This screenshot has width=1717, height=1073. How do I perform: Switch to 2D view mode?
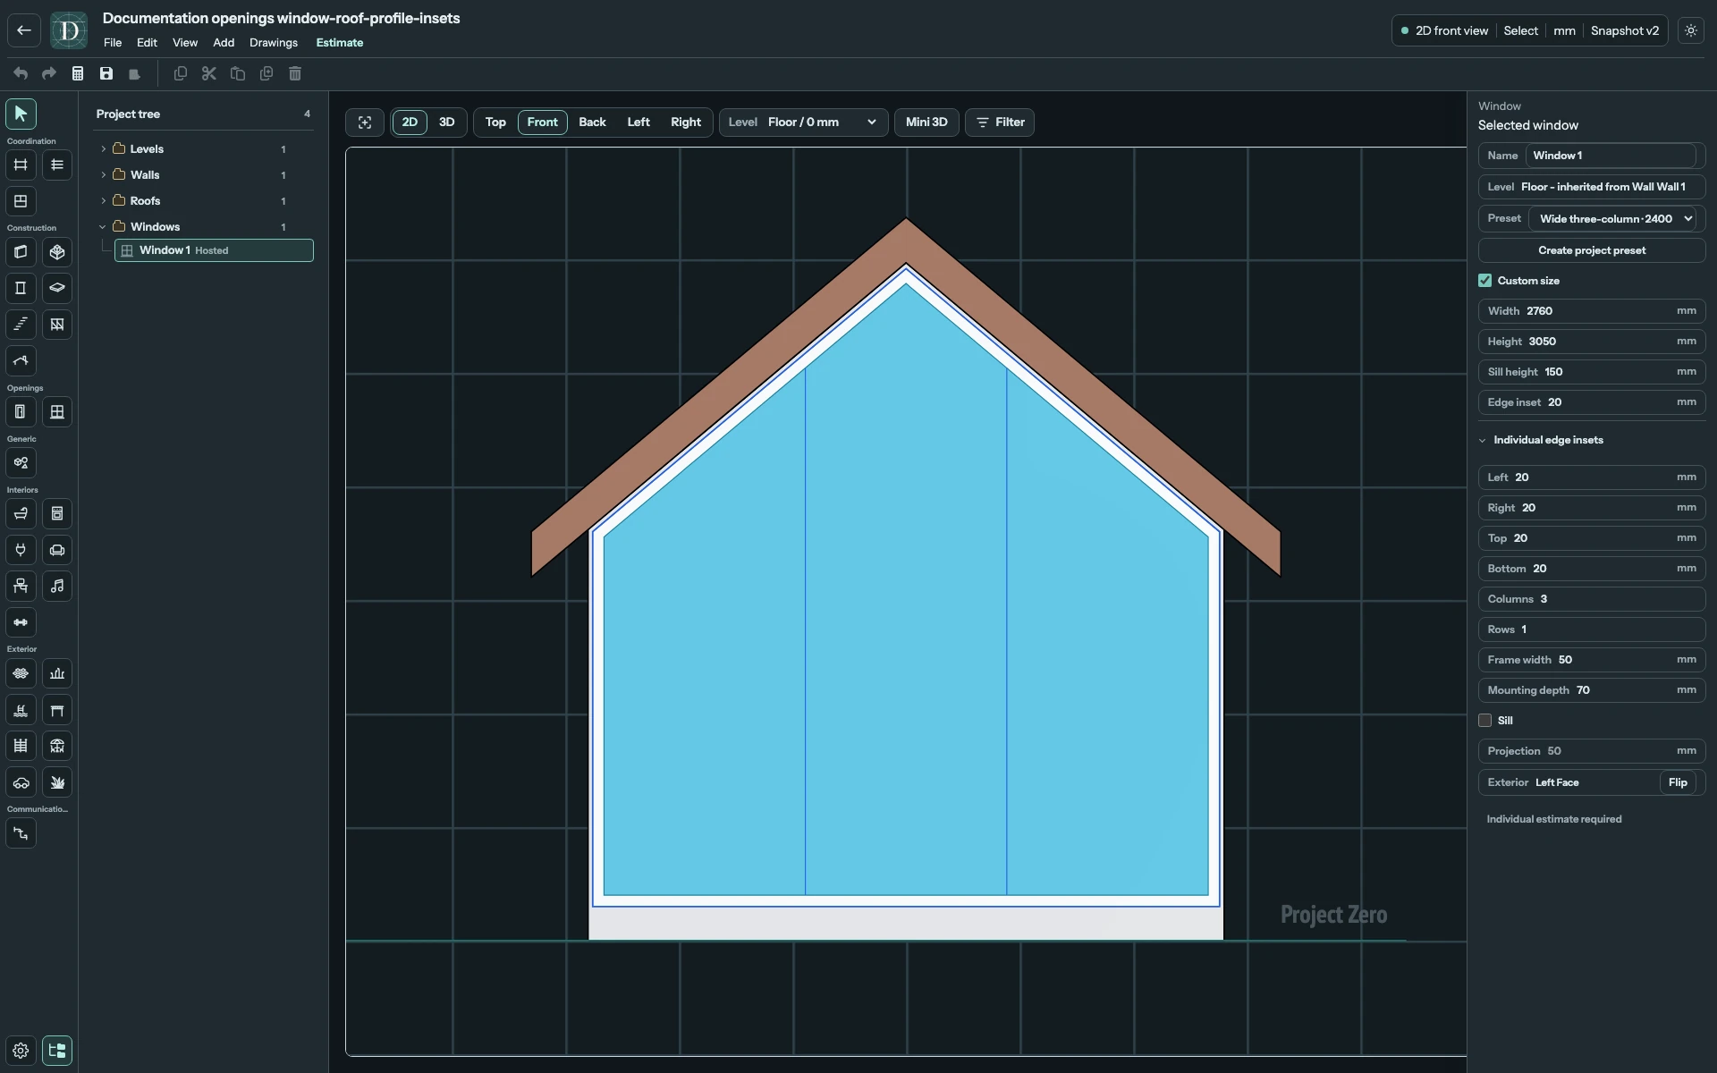(x=410, y=123)
